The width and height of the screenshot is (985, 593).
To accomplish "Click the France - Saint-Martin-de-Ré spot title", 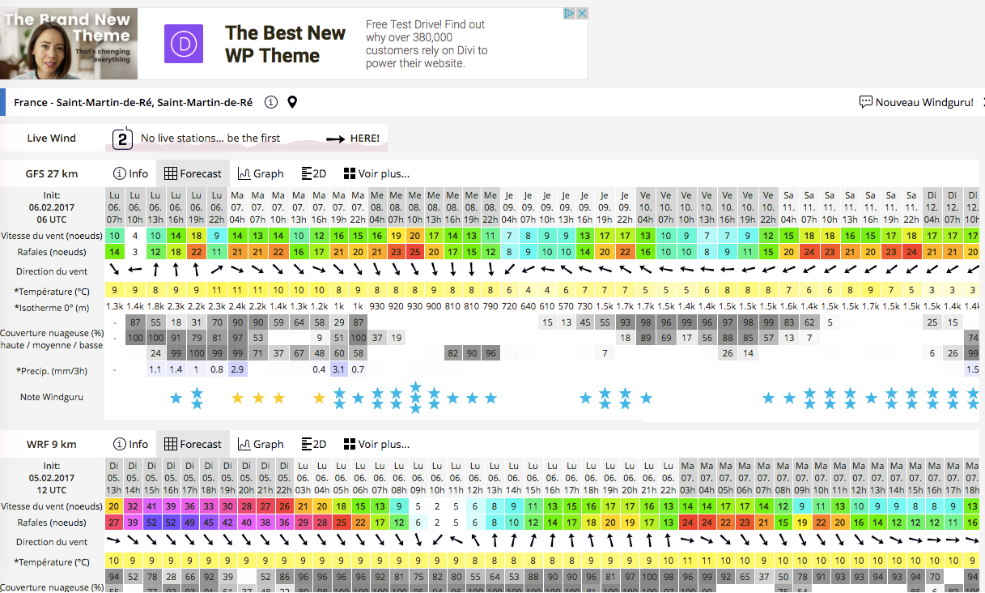I will coord(133,102).
